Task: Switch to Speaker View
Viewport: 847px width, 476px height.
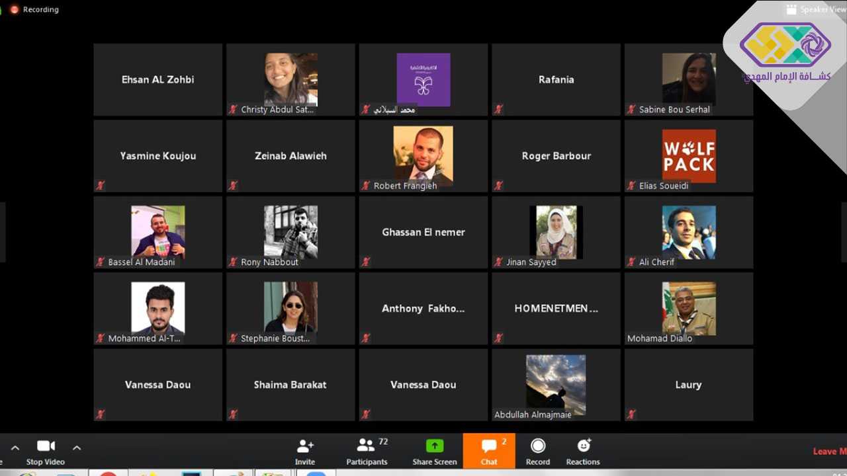Action: coord(815,9)
